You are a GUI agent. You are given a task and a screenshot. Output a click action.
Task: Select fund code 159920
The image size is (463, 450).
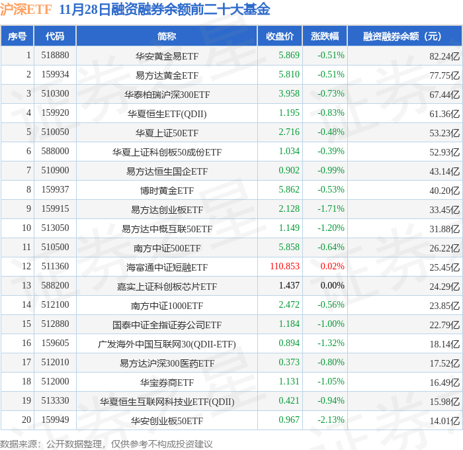(x=55, y=113)
